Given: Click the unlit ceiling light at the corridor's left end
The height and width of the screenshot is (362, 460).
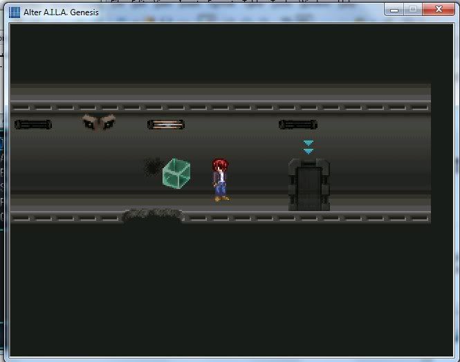Looking at the screenshot, I should pos(33,125).
